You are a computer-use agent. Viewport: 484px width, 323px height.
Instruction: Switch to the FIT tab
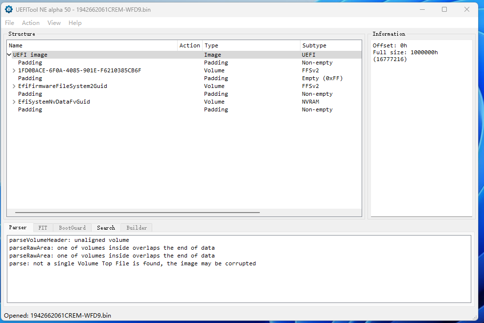click(x=43, y=228)
